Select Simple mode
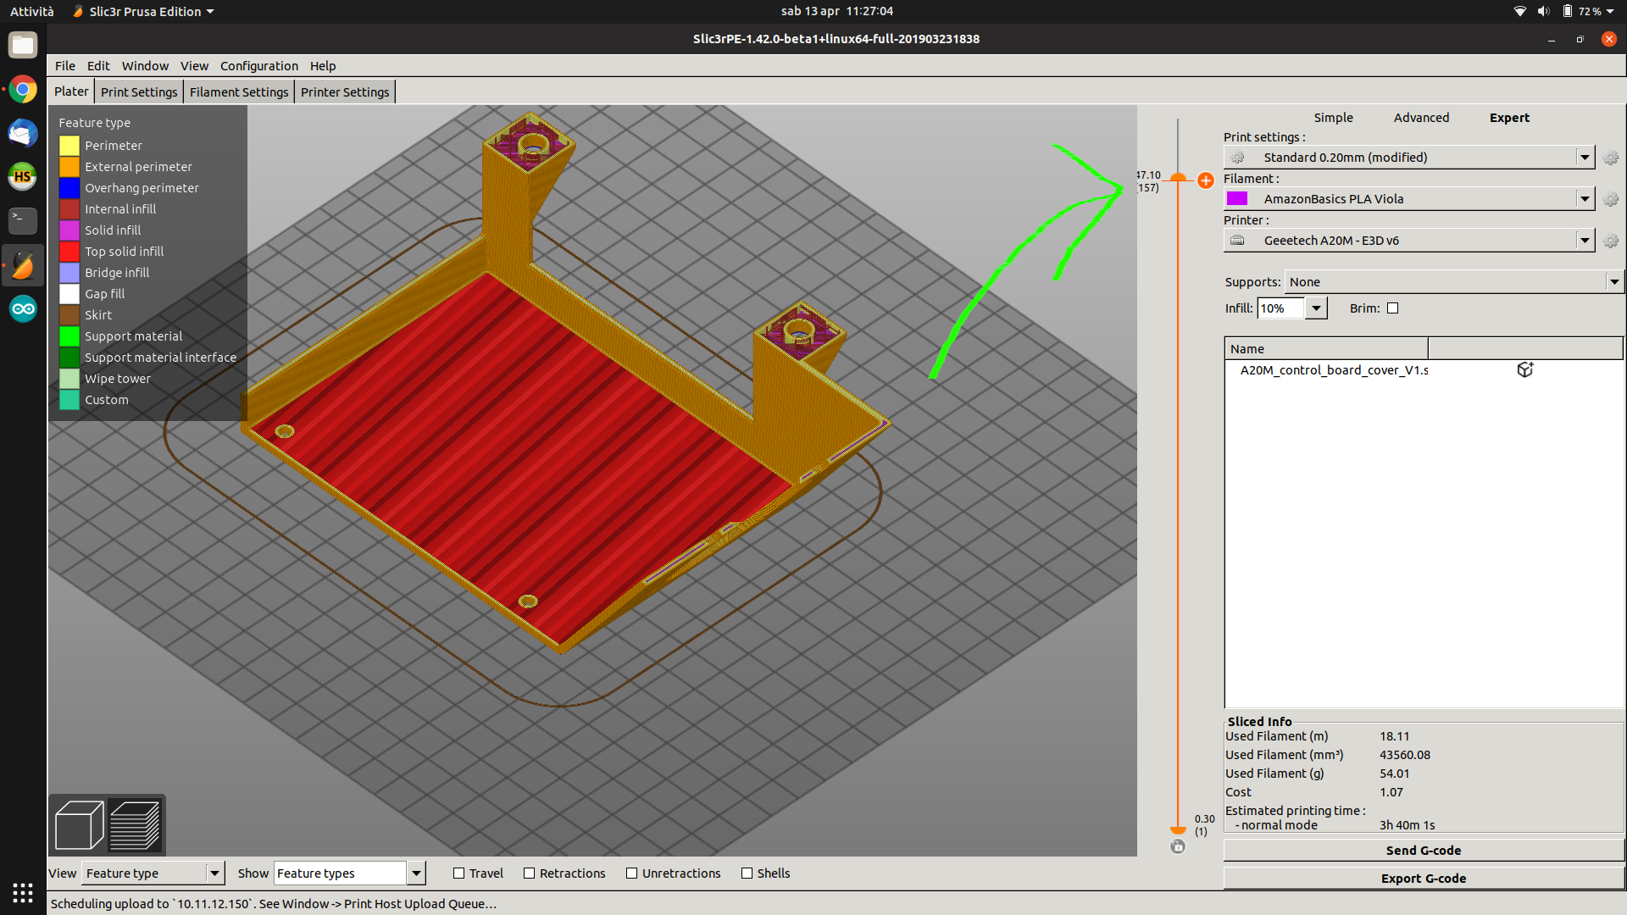This screenshot has width=1627, height=915. (x=1333, y=118)
